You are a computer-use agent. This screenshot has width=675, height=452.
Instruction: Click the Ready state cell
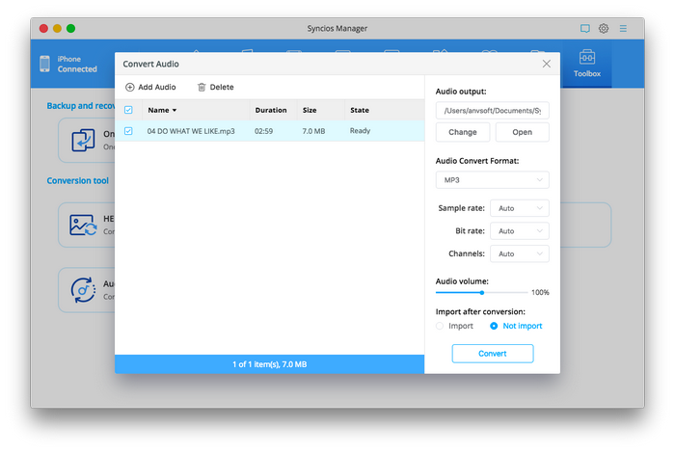[360, 131]
